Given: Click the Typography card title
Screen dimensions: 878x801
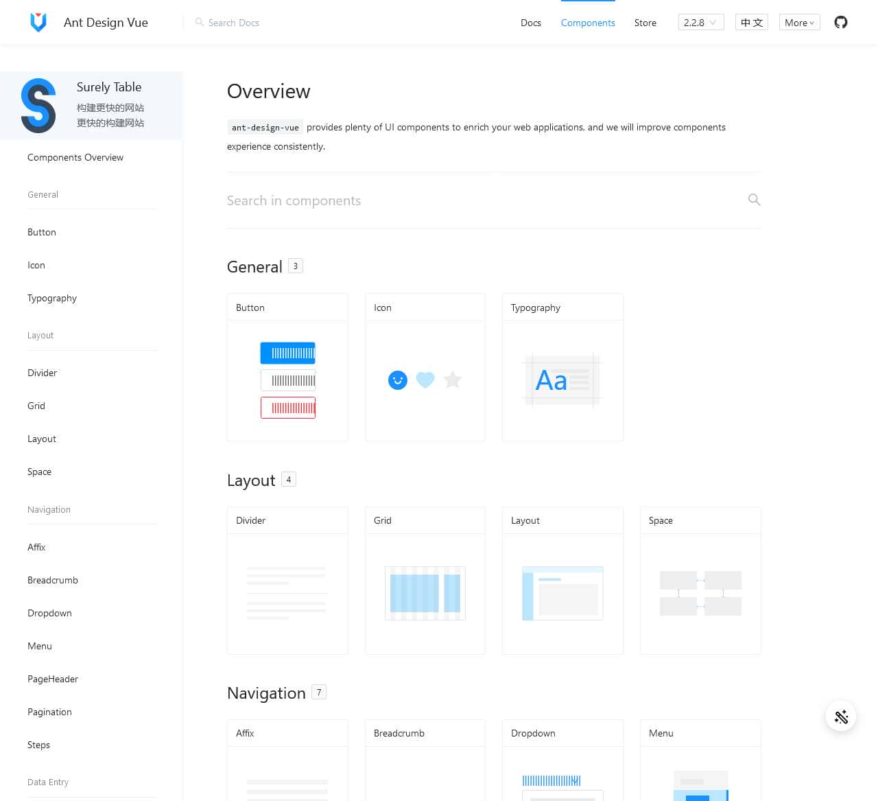Looking at the screenshot, I should tap(536, 307).
